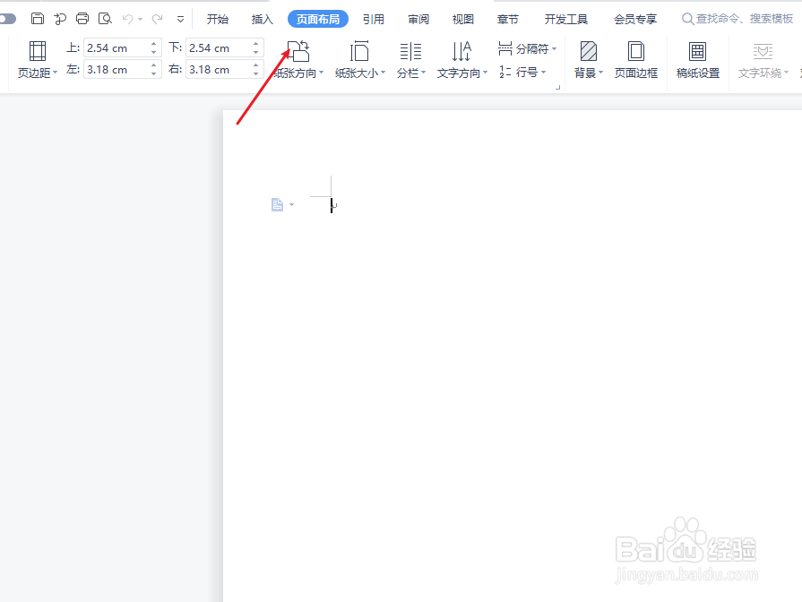Expand the quick access toolbar customization arrow
Screen dimensions: 802x602
180,20
